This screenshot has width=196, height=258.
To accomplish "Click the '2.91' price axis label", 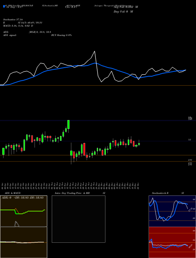I will tap(190, 160).
